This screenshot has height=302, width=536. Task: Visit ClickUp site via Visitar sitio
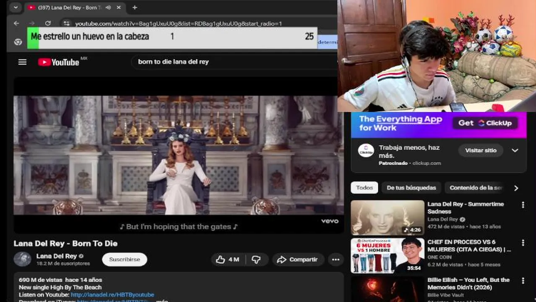click(481, 151)
